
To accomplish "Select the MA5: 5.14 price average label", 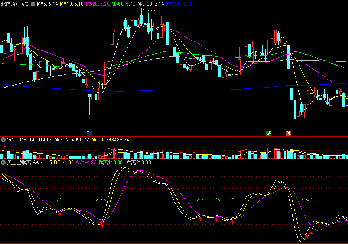I will point(47,4).
